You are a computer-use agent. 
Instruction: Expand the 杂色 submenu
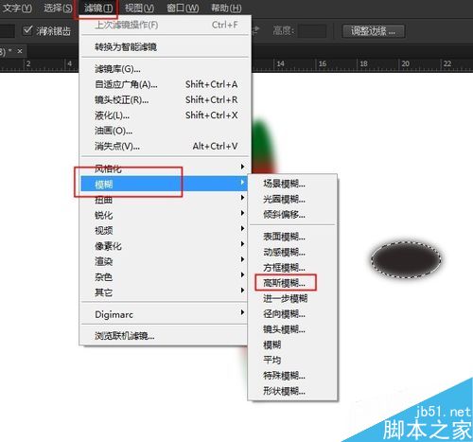pyautogui.click(x=165, y=276)
